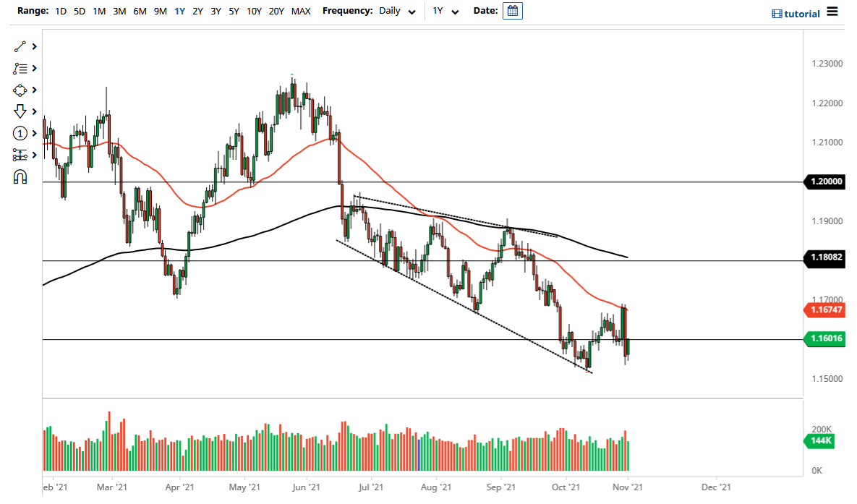The height and width of the screenshot is (504, 857).
Task: Select the arrow marker tool
Action: [20, 111]
